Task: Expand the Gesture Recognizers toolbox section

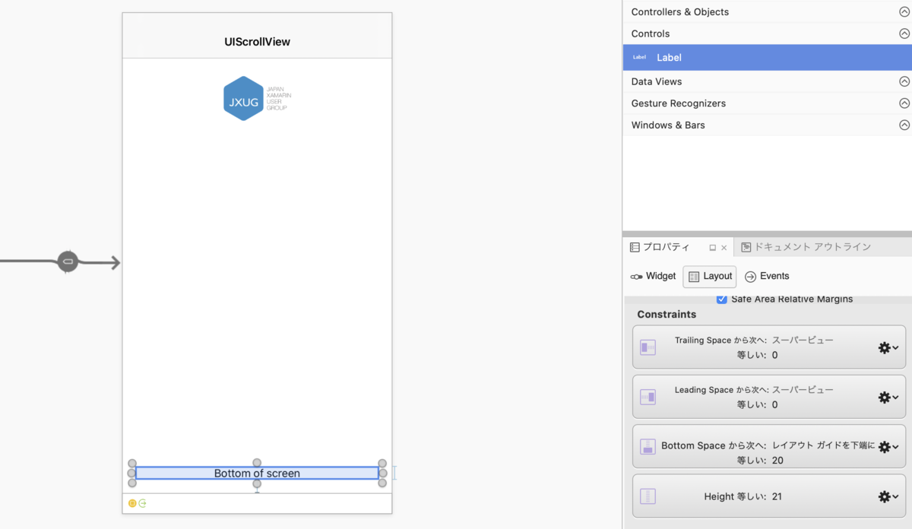Action: tap(904, 103)
